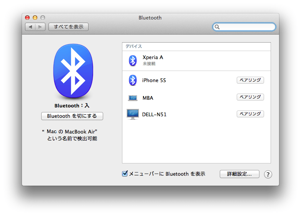301x216 pixels.
Task: Minimize the window with yellow button
Action: click(35, 18)
